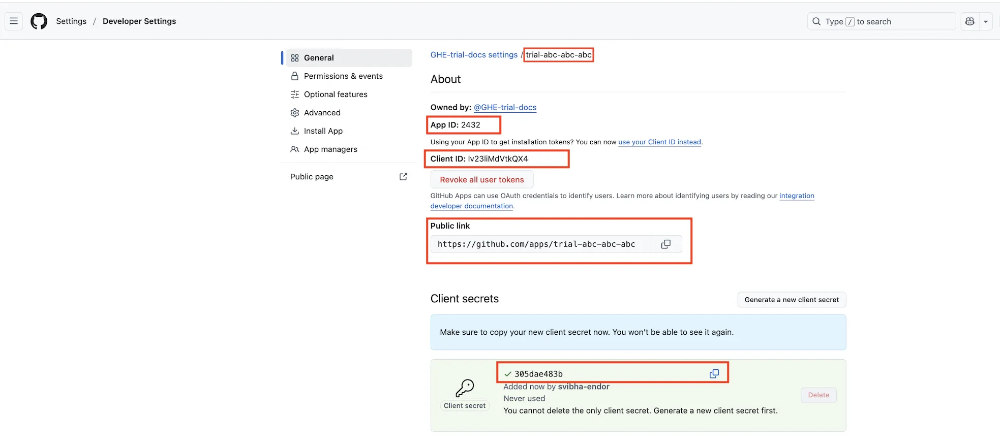Click the 'Never used' status text

pyautogui.click(x=524, y=399)
